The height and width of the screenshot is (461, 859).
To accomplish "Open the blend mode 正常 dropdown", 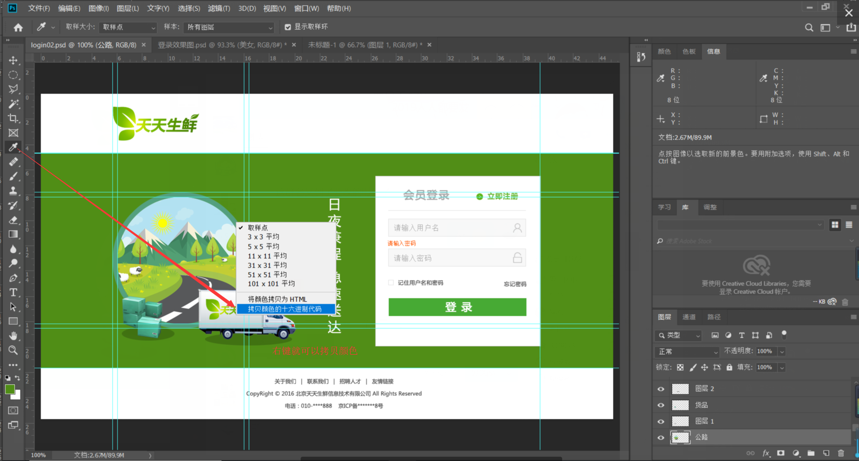I will [x=687, y=352].
